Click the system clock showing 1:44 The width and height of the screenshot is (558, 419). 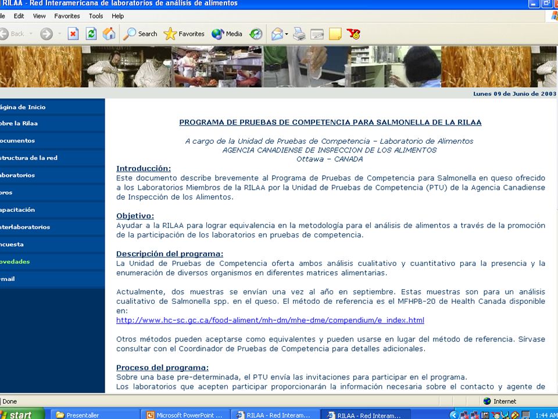click(x=546, y=415)
